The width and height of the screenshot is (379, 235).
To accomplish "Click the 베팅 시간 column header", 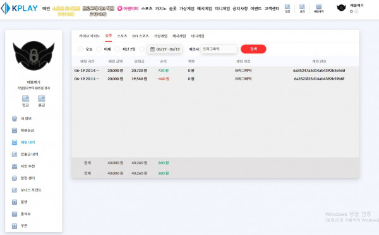I will (87, 61).
